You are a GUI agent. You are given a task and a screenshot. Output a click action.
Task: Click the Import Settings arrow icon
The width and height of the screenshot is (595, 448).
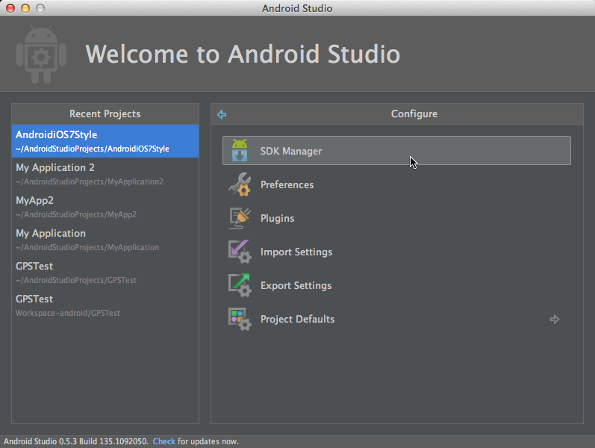240,252
